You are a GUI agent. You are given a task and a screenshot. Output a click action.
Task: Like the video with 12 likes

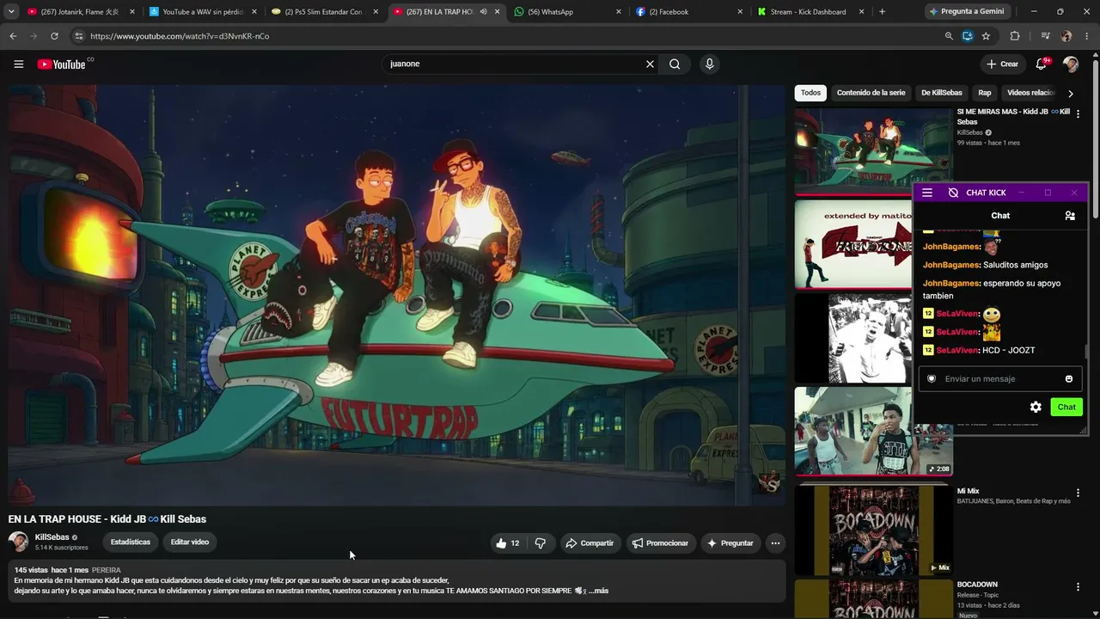pyautogui.click(x=507, y=543)
